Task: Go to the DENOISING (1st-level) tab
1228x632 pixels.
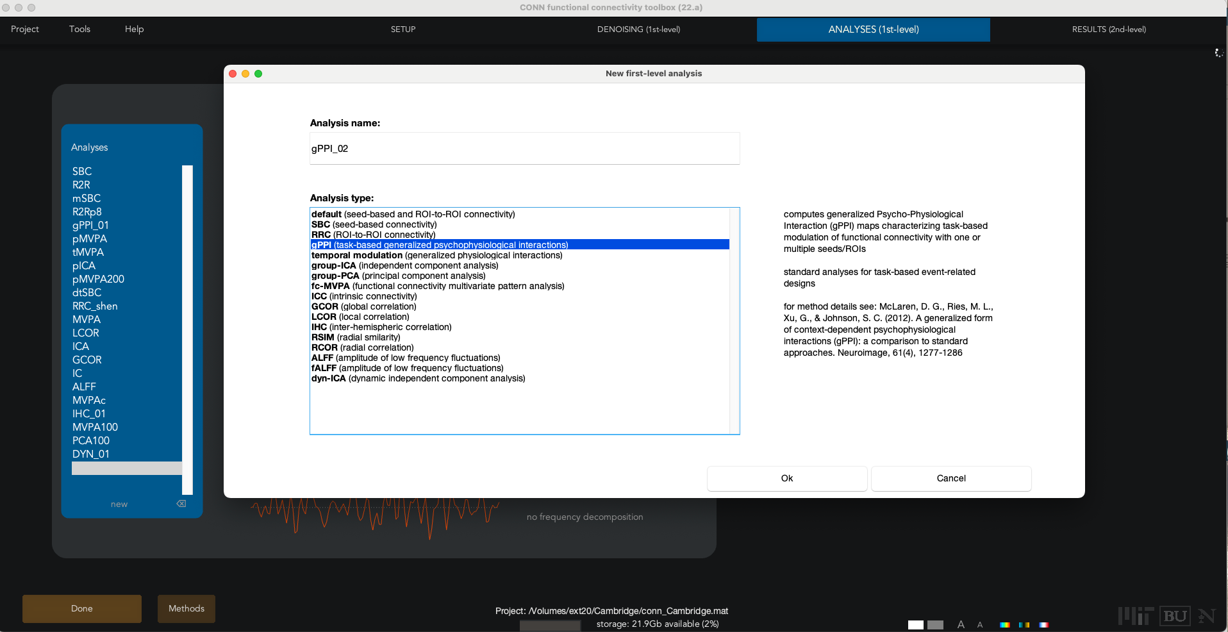Action: (638, 29)
